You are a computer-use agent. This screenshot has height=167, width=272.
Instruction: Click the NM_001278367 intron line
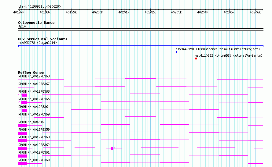coord(141,87)
